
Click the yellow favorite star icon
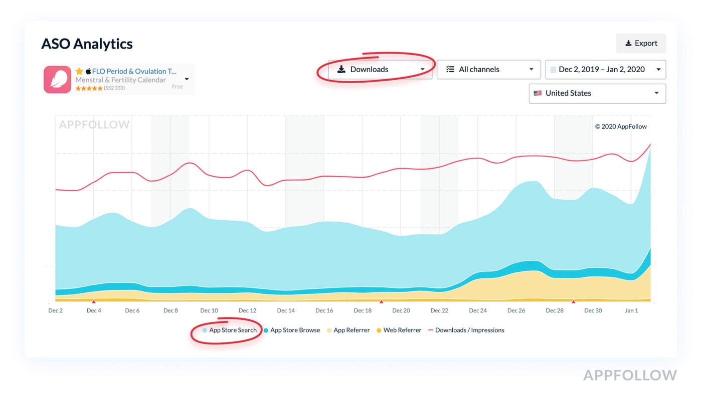(x=79, y=71)
